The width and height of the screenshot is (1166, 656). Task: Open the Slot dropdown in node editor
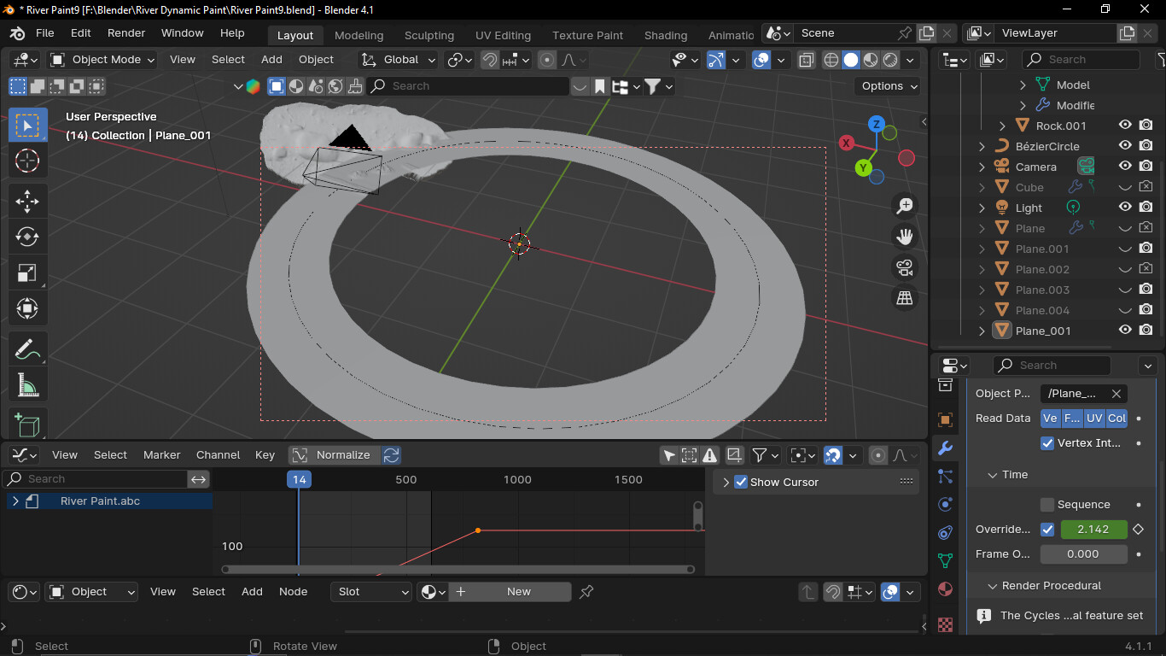click(x=372, y=592)
